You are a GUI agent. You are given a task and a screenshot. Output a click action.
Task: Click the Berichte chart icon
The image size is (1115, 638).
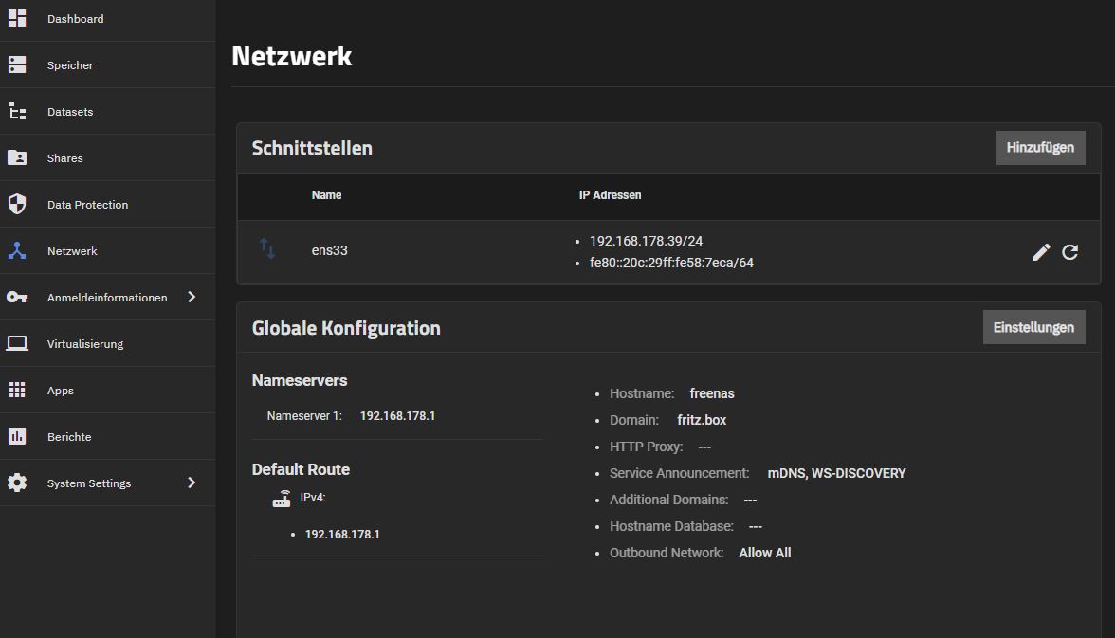click(17, 436)
